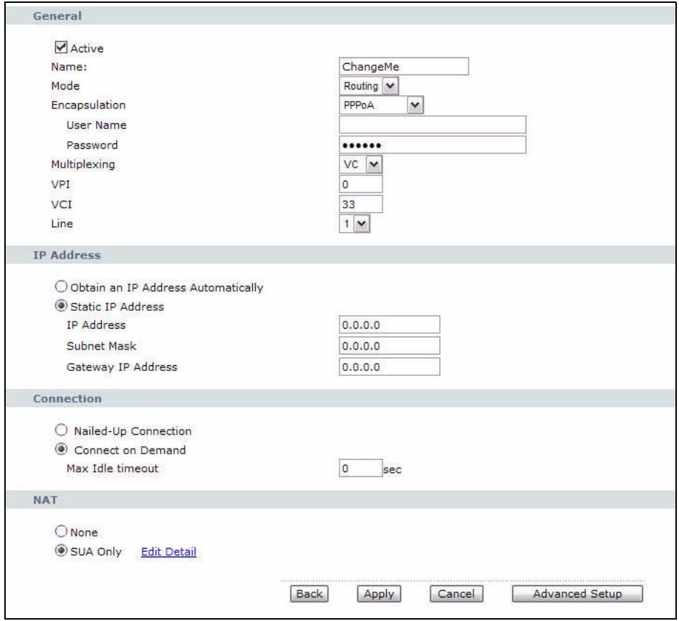This screenshot has width=679, height=621.
Task: Open the Encapsulation dropdown showing PPPoA
Action: 381,105
